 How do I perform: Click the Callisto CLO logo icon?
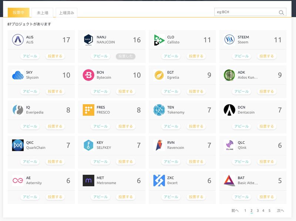[x=159, y=40]
